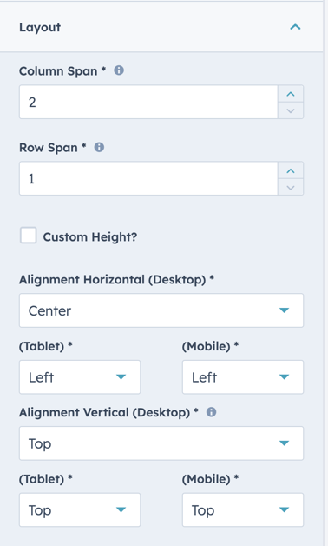
Task: Open vertical alignment Tablet dropdown showing Top
Action: (80, 509)
